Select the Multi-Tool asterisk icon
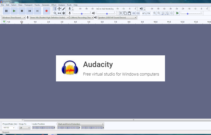Image resolution: width=211 pixels, height=135 pixels. [64, 13]
